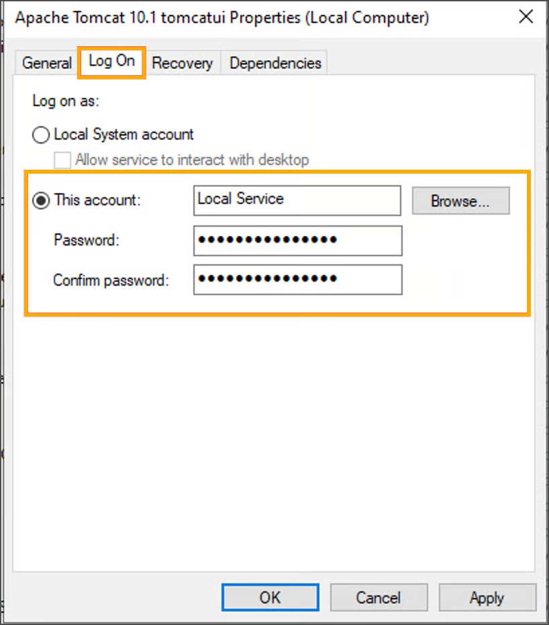
Task: Click the 'Log on as:' heading label
Action: point(66,101)
